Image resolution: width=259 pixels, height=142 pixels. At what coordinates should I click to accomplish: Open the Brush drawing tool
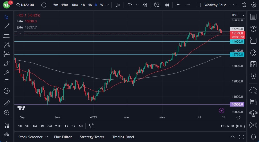click(x=7, y=63)
